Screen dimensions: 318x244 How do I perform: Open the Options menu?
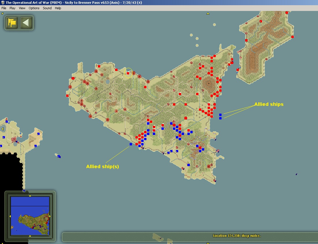(34, 8)
